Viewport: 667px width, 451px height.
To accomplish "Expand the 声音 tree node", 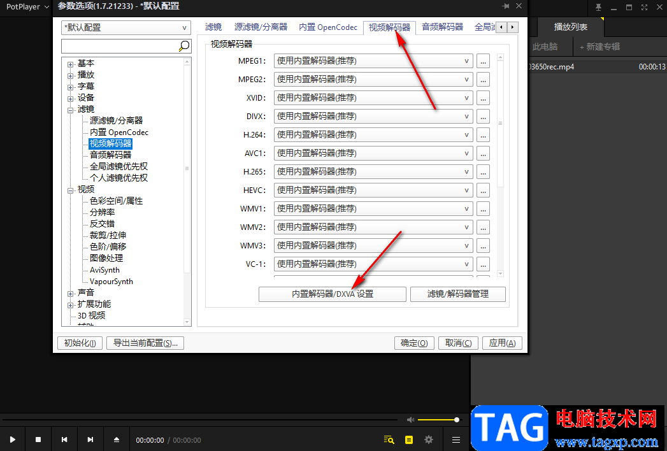I will [x=71, y=294].
